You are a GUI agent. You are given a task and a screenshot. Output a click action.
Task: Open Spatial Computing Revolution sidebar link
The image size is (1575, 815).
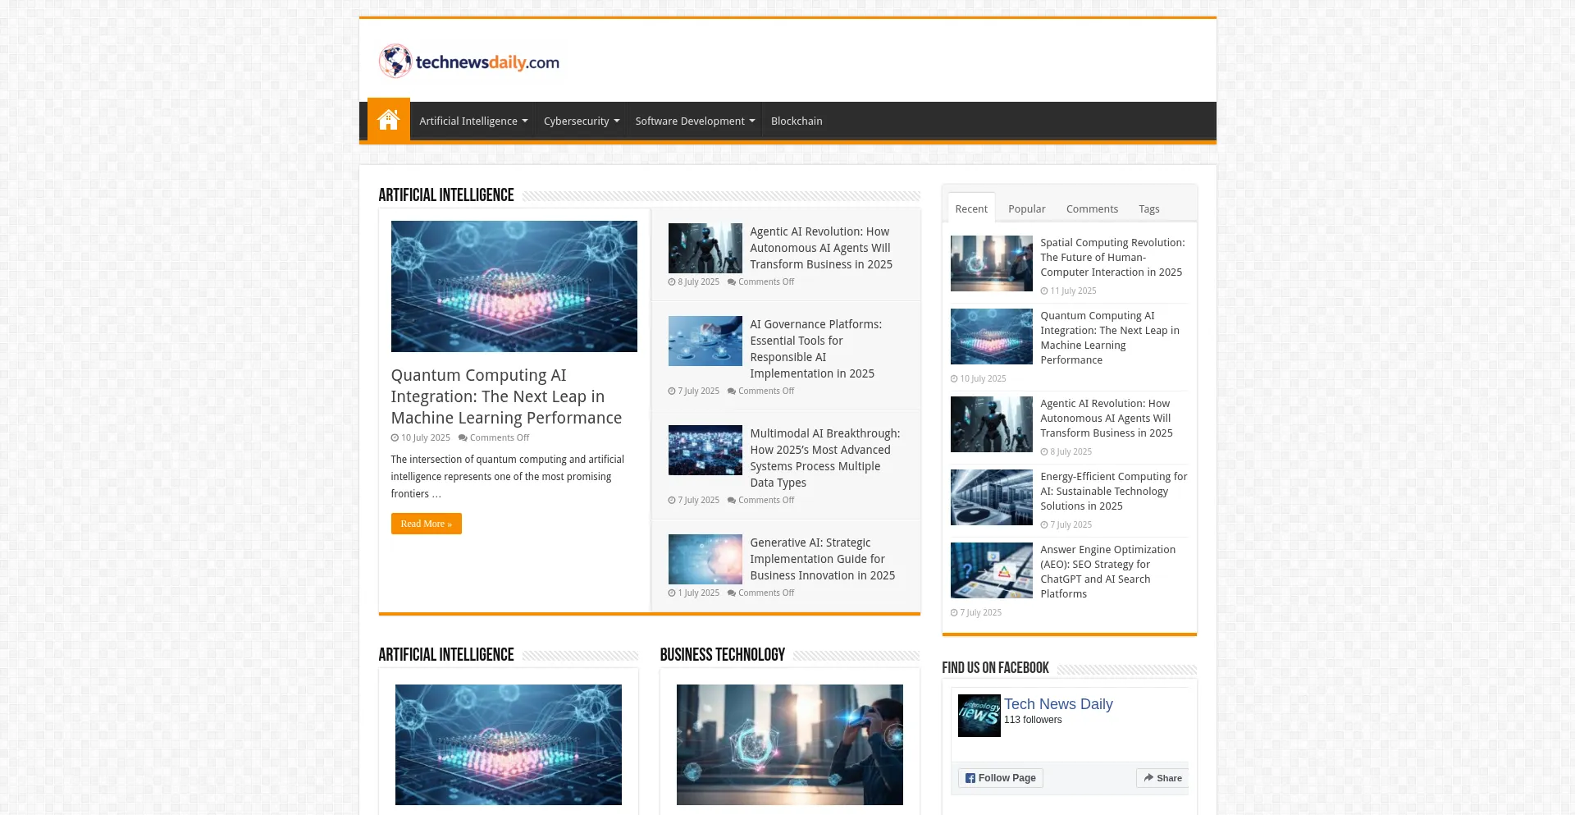point(1112,257)
